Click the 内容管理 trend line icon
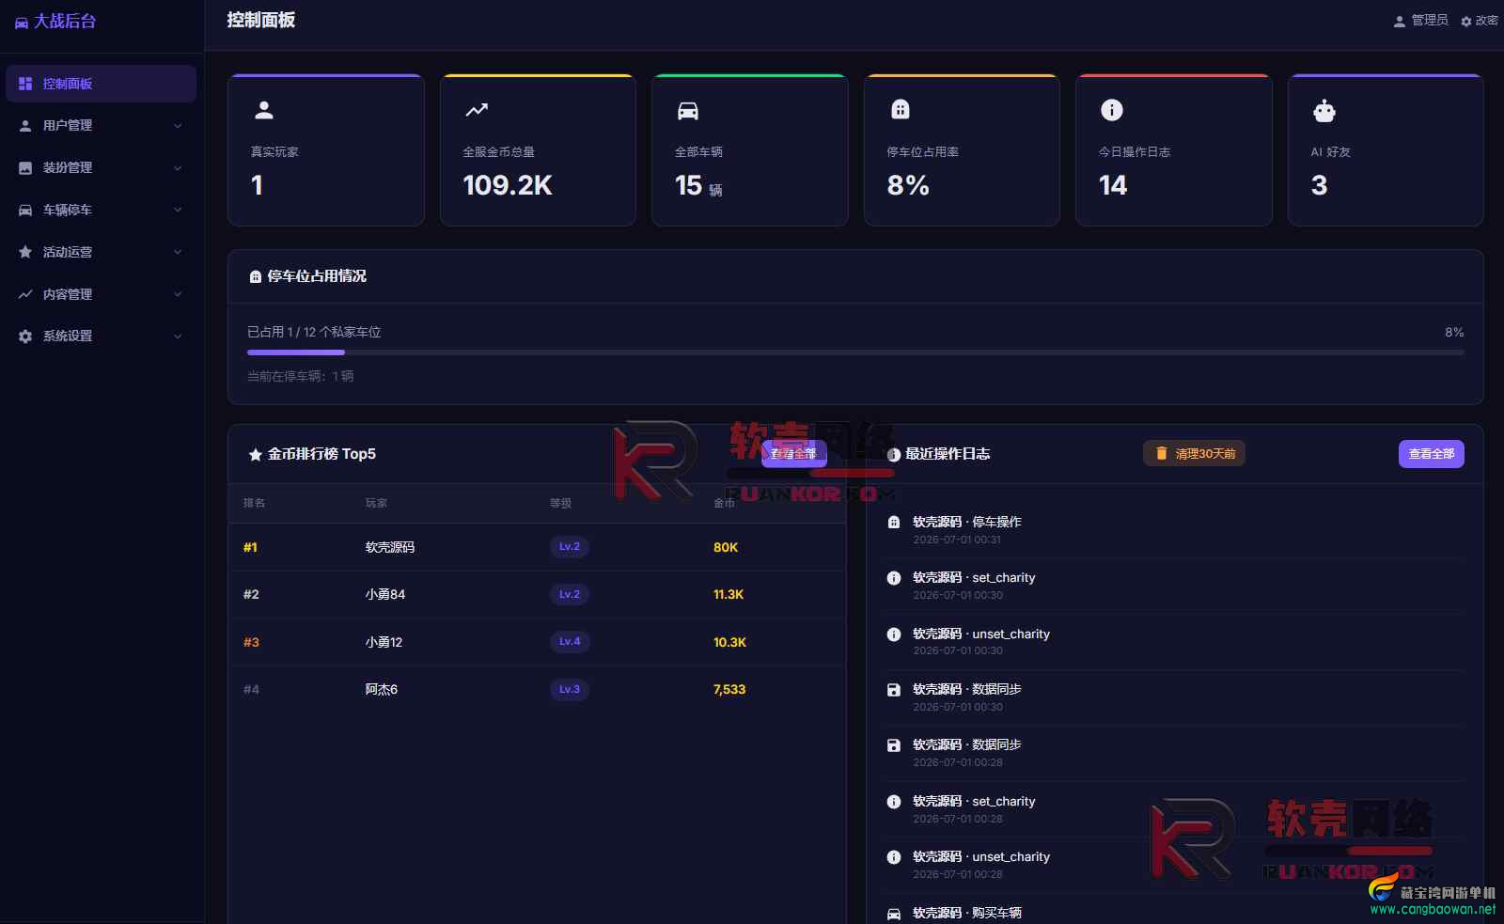Image resolution: width=1504 pixels, height=924 pixels. (25, 294)
